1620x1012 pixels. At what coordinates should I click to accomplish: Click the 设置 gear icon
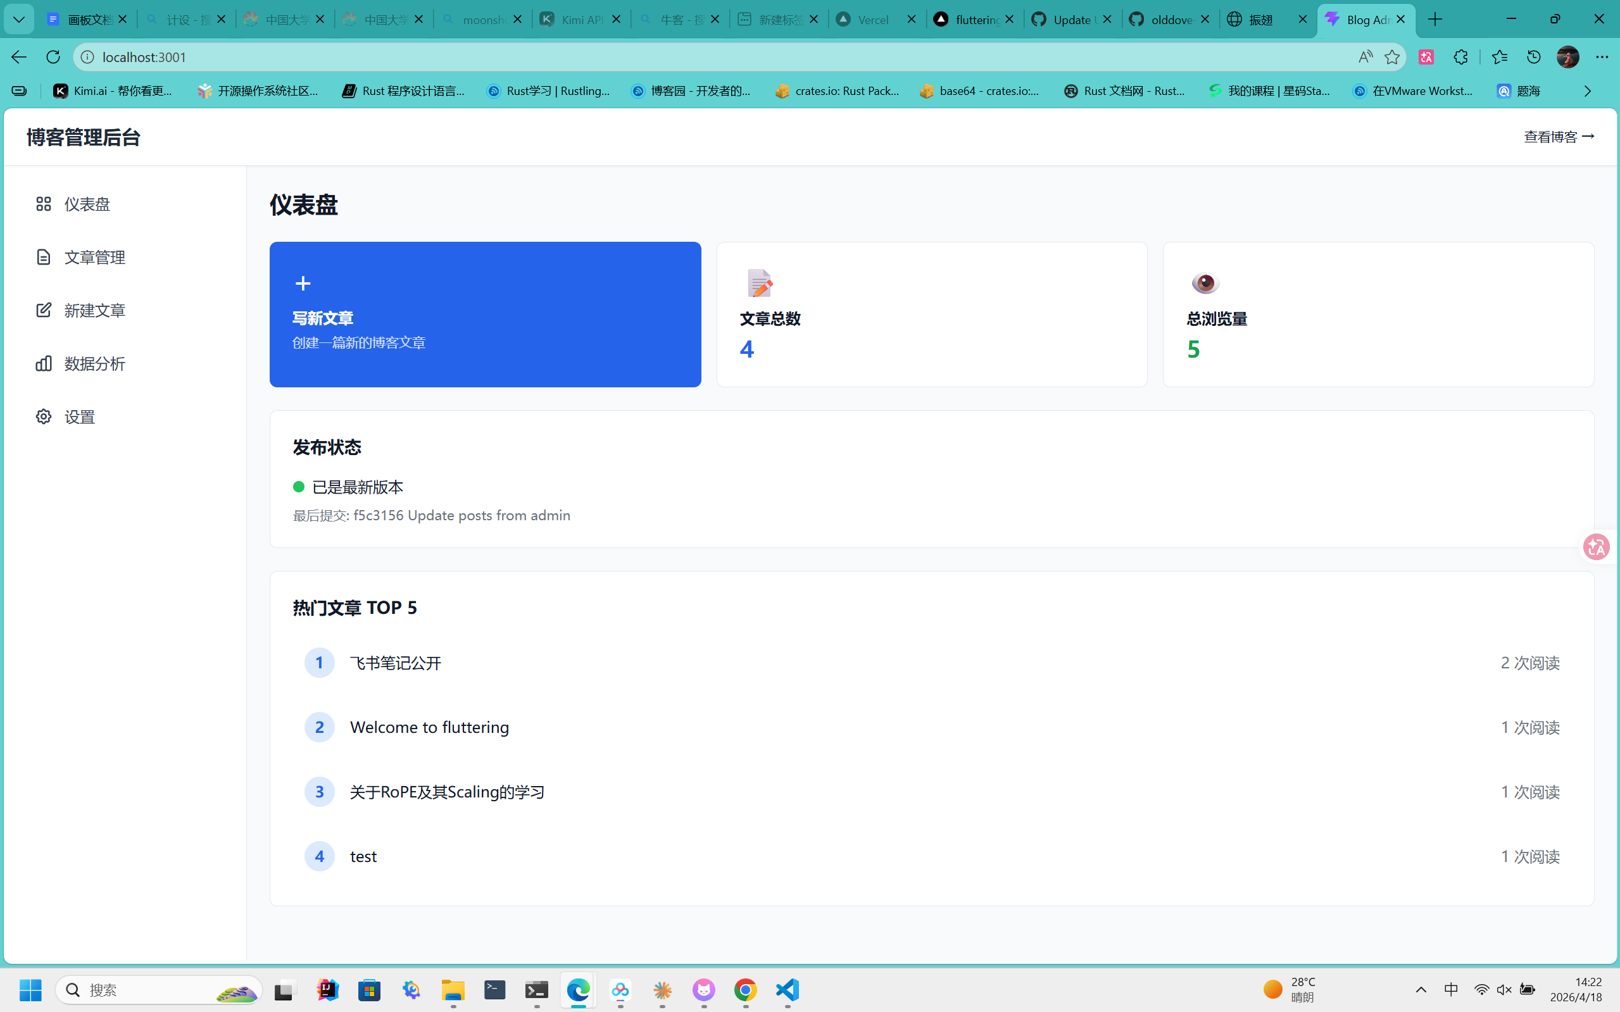[44, 416]
